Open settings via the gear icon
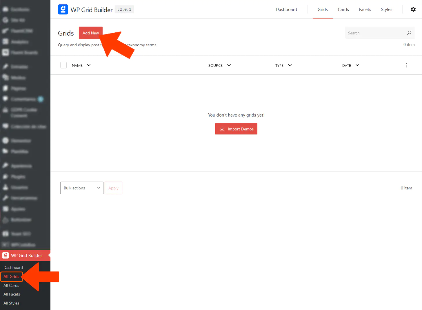 pyautogui.click(x=413, y=9)
